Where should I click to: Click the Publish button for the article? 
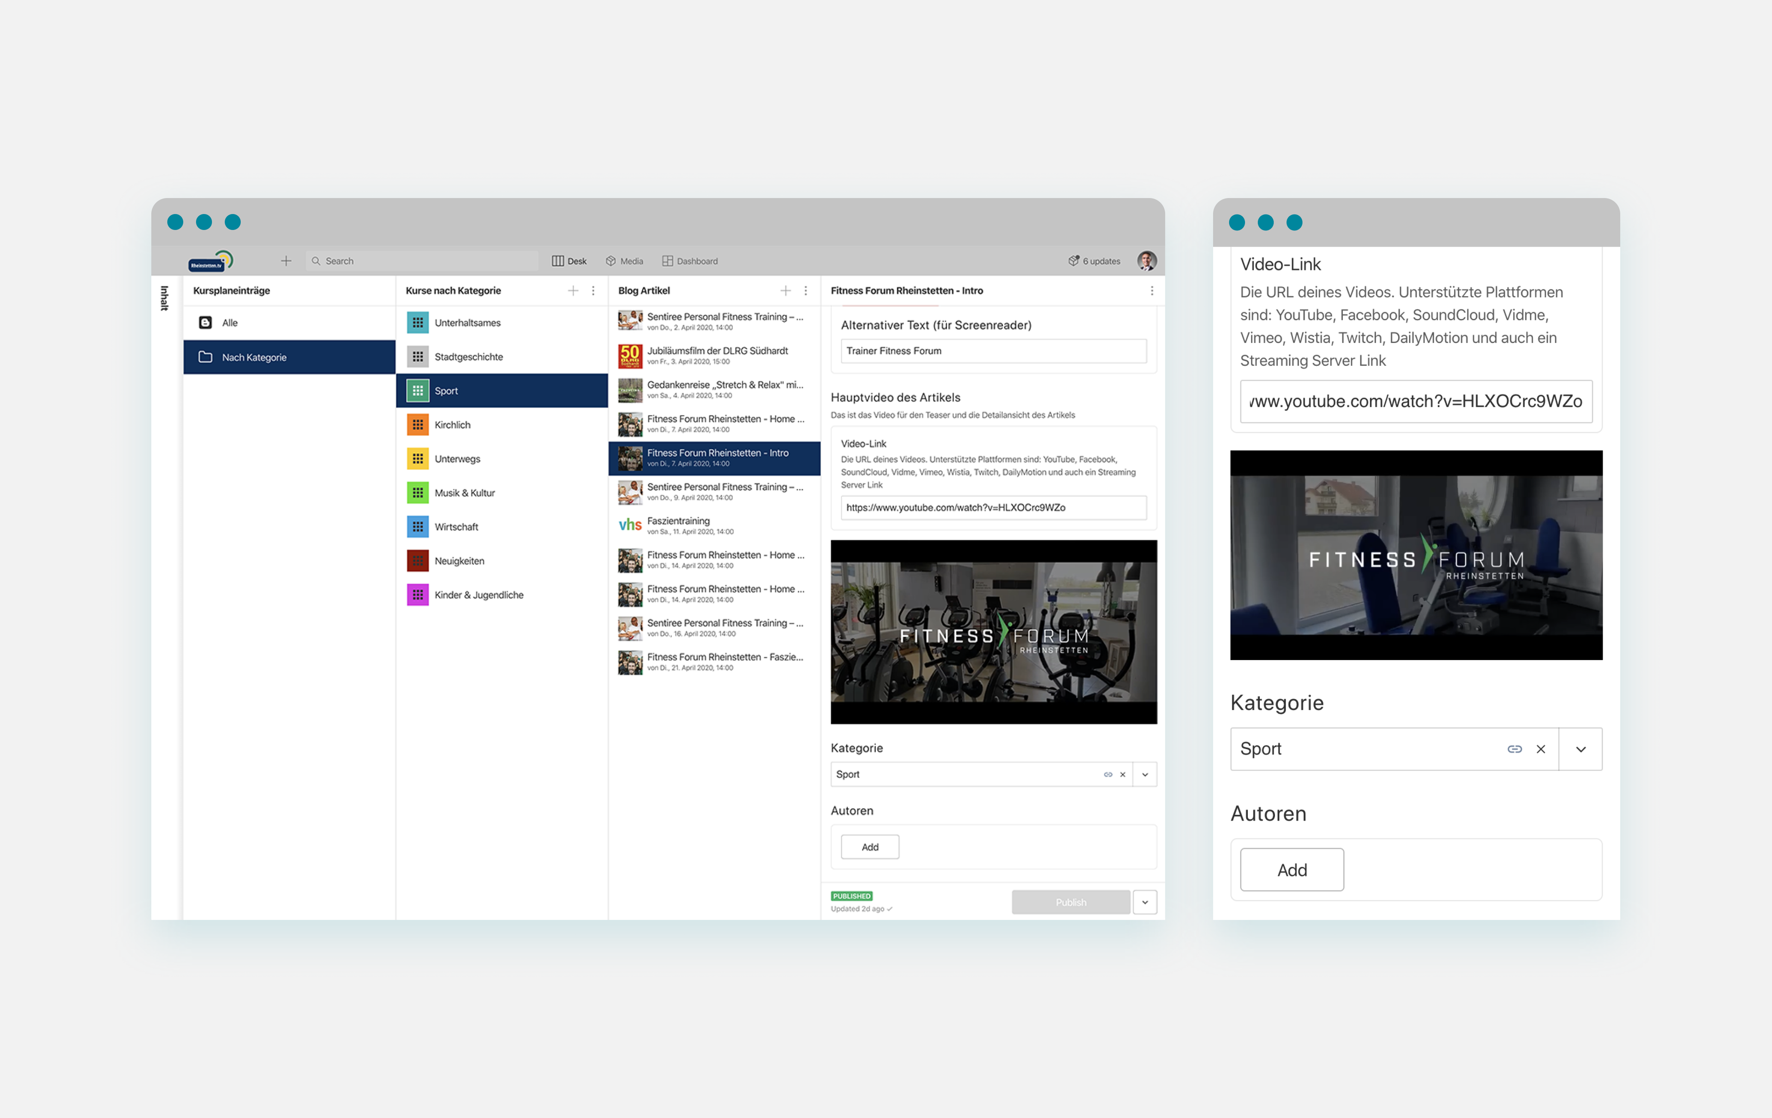1070,900
